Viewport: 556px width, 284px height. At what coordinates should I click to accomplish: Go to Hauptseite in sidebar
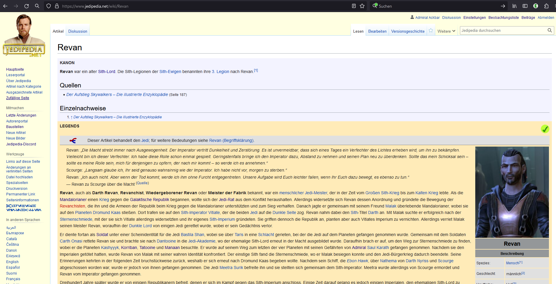pos(15,69)
